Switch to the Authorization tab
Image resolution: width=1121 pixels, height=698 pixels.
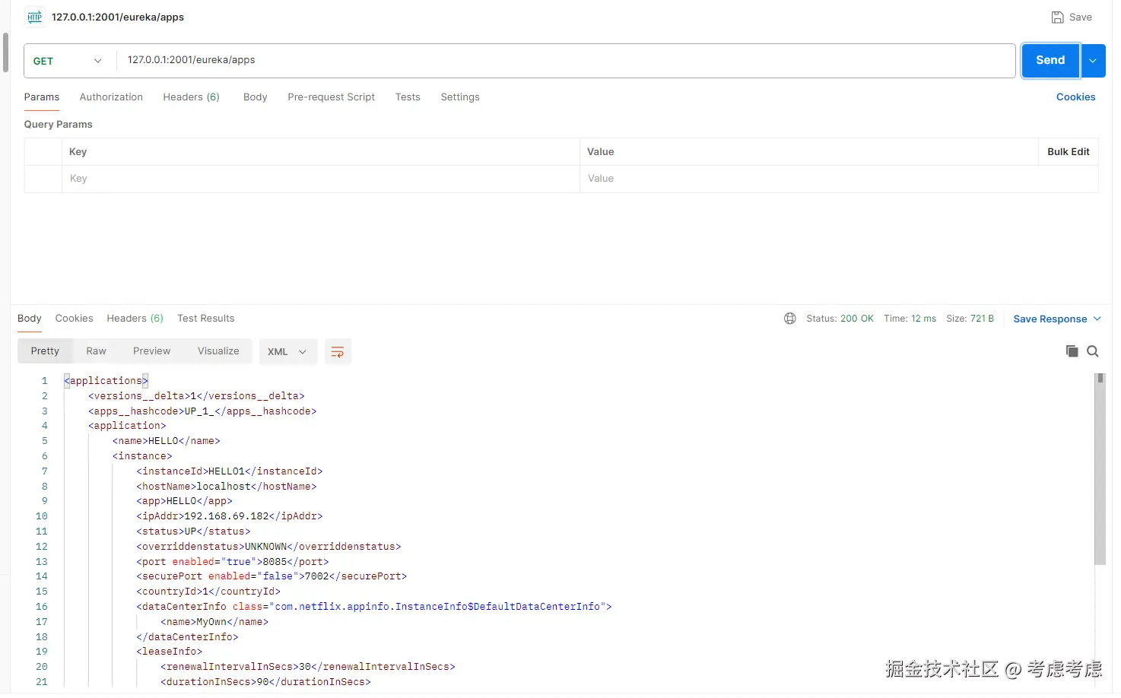point(111,97)
